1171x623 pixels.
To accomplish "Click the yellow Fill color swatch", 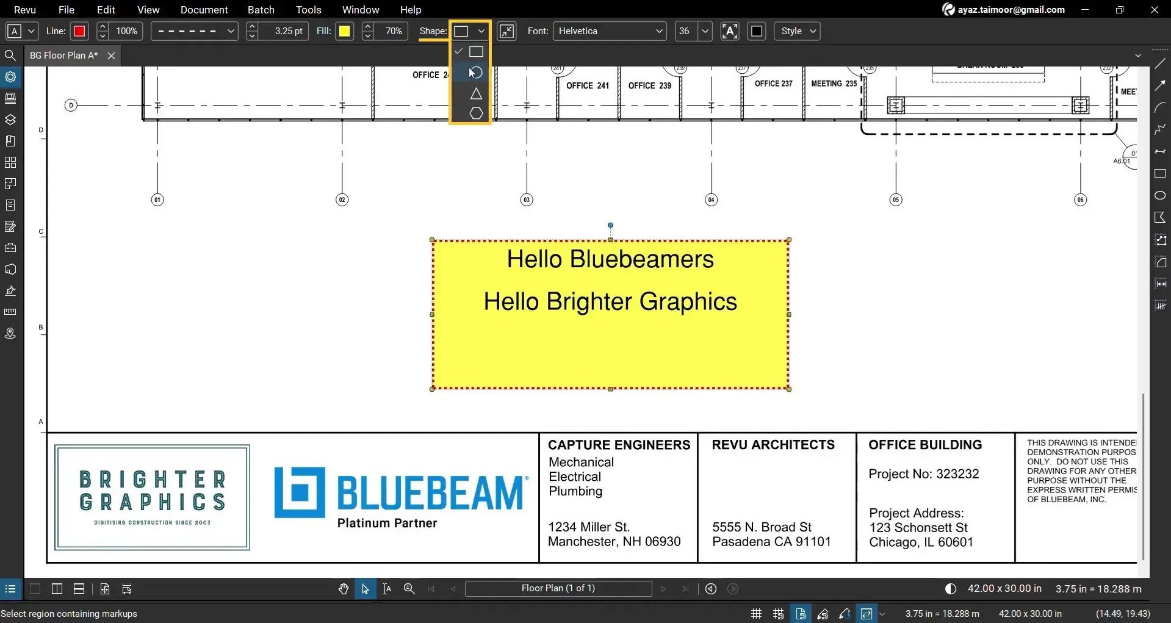I will pyautogui.click(x=345, y=31).
